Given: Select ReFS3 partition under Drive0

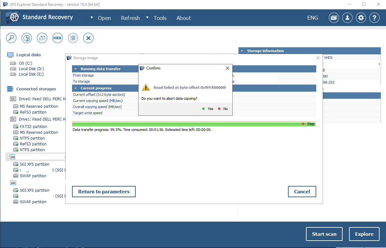Looking at the screenshot, I should click(x=33, y=112).
